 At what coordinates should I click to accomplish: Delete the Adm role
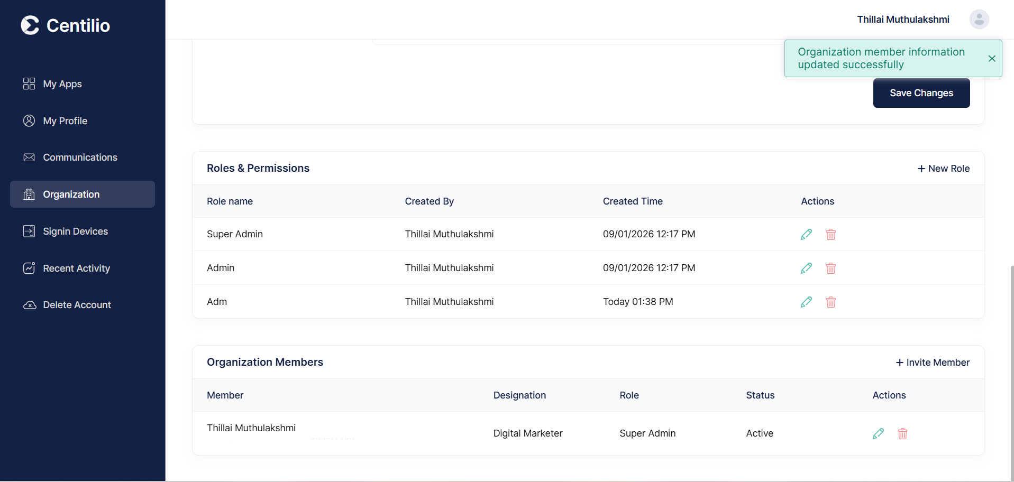pyautogui.click(x=830, y=302)
